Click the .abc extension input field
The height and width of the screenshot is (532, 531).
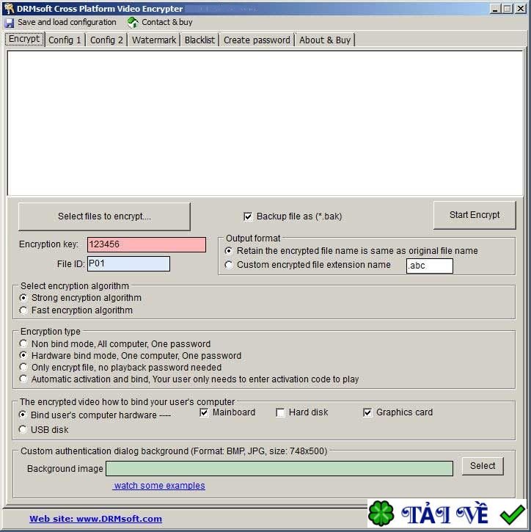[430, 266]
